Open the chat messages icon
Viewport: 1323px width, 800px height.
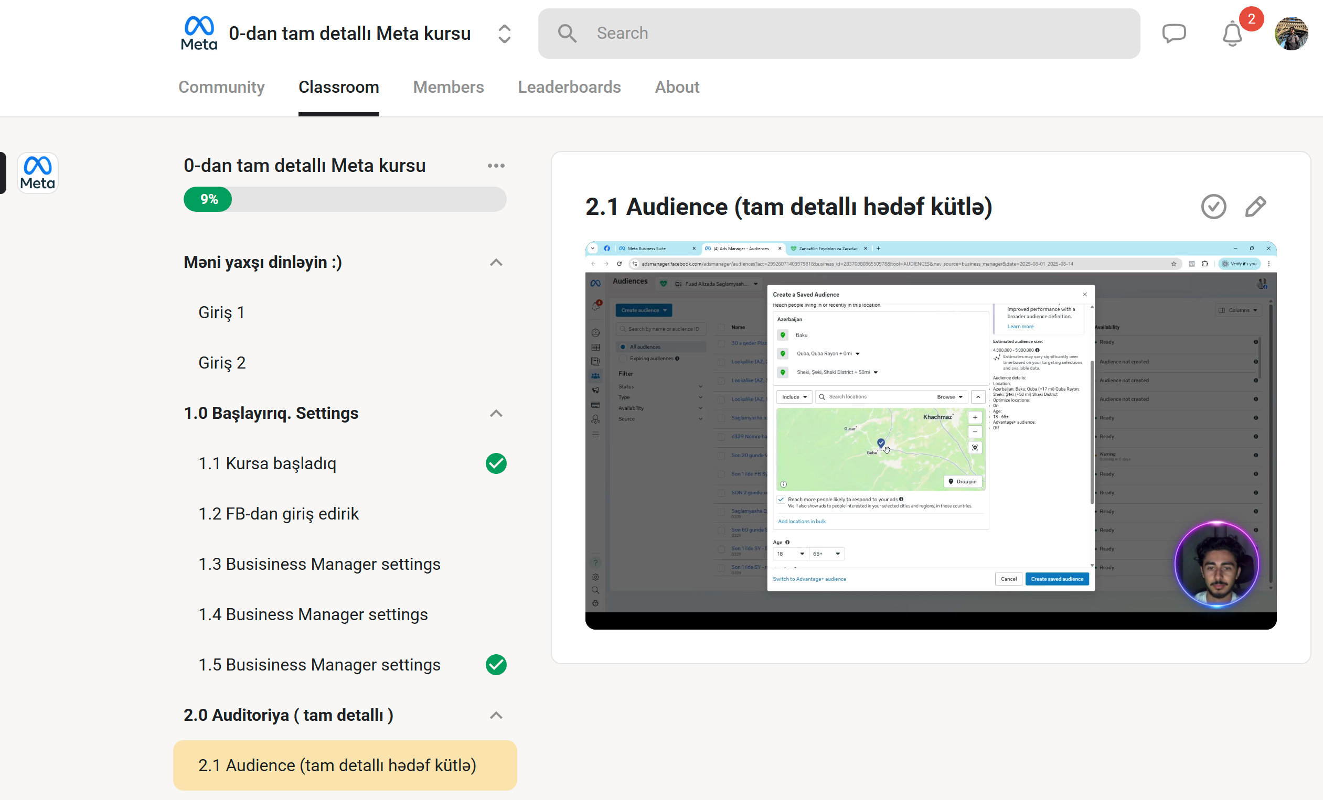pyautogui.click(x=1173, y=33)
